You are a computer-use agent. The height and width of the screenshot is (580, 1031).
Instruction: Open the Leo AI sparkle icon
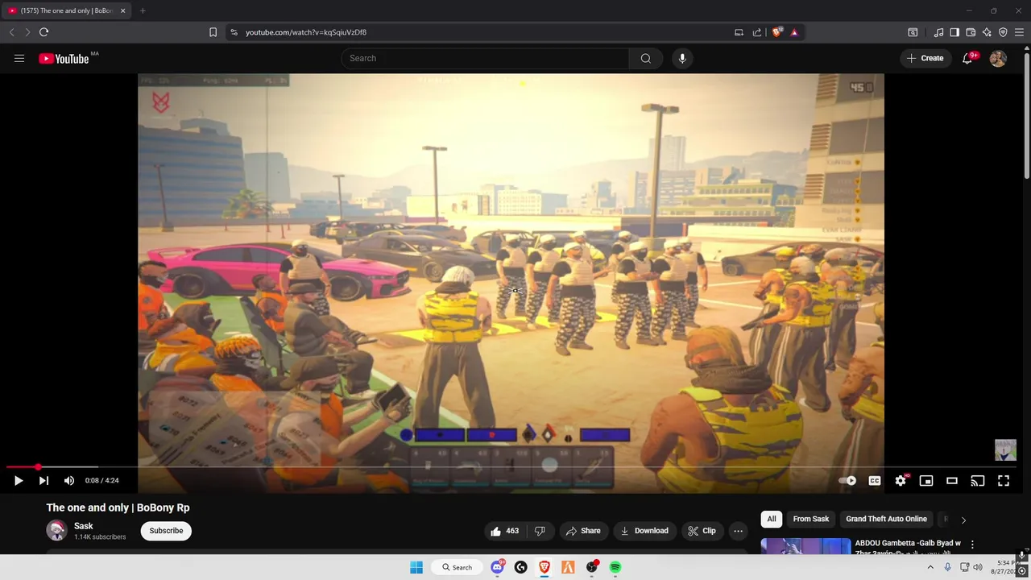(987, 32)
